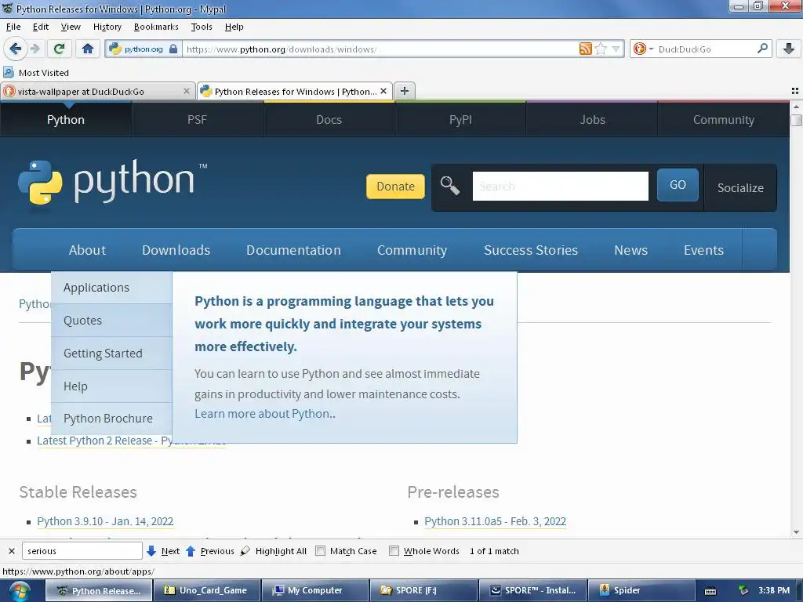Choose Python Brochure in the About submenu

tap(111, 419)
